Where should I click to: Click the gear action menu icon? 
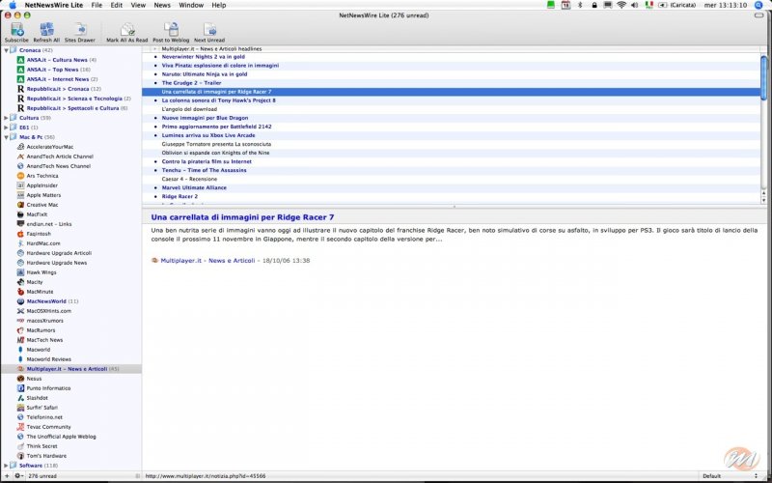(17, 476)
